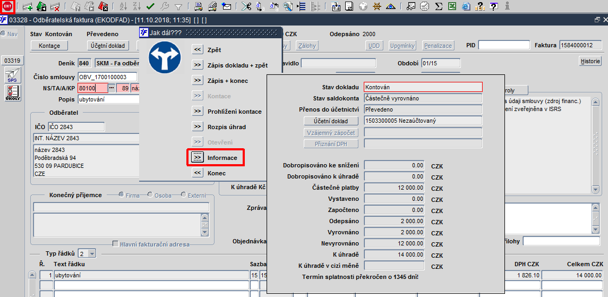This screenshot has width=608, height=297.
Task: Click Účetní doklad button in info panel
Action: (331, 121)
